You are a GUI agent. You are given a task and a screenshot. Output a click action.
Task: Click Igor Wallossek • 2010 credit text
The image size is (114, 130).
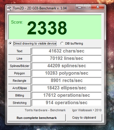point(87,110)
